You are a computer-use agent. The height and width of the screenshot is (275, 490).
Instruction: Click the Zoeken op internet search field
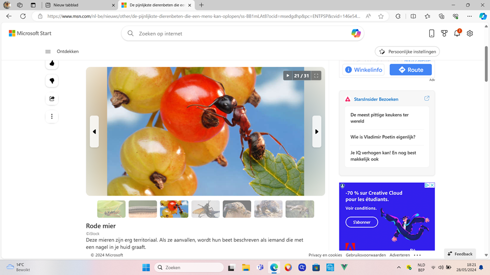point(240,34)
